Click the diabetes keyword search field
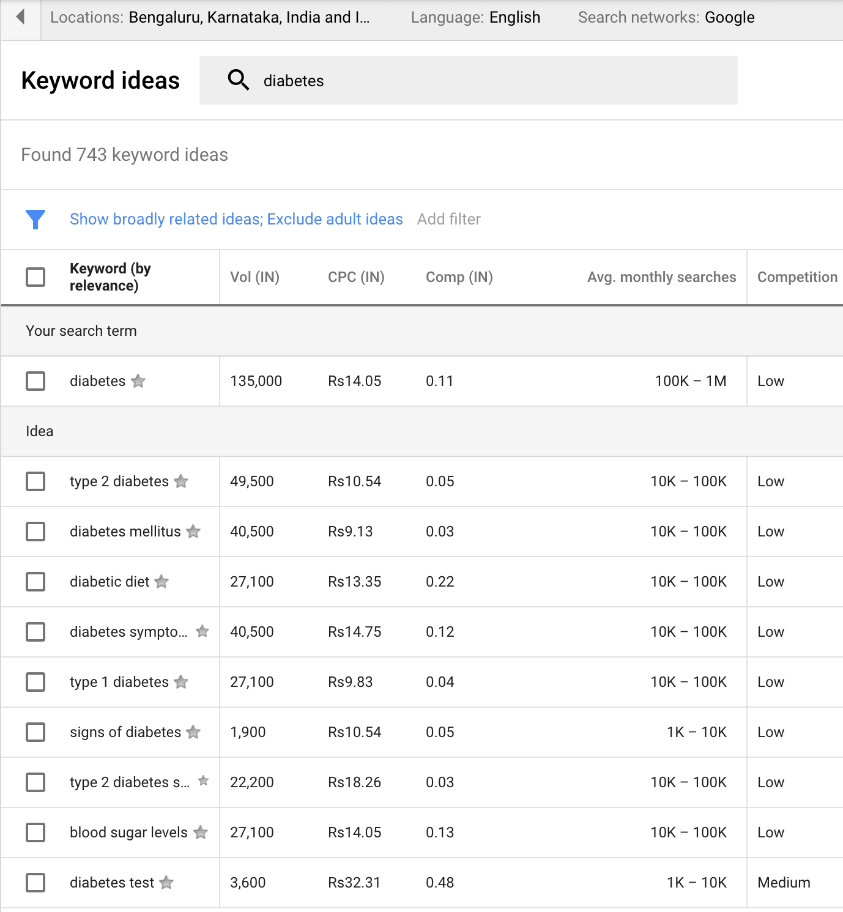This screenshot has height=912, width=843. coord(469,80)
